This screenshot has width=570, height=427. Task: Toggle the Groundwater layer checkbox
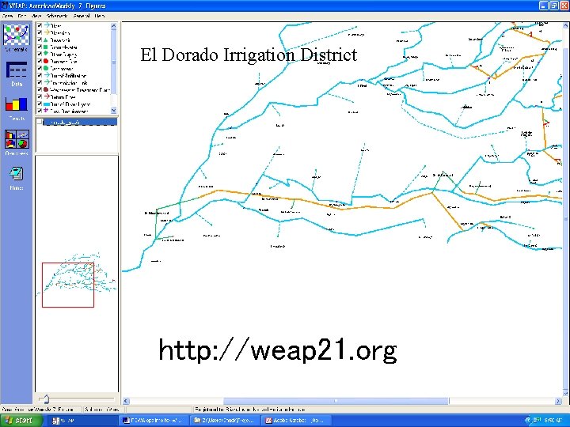coord(40,47)
